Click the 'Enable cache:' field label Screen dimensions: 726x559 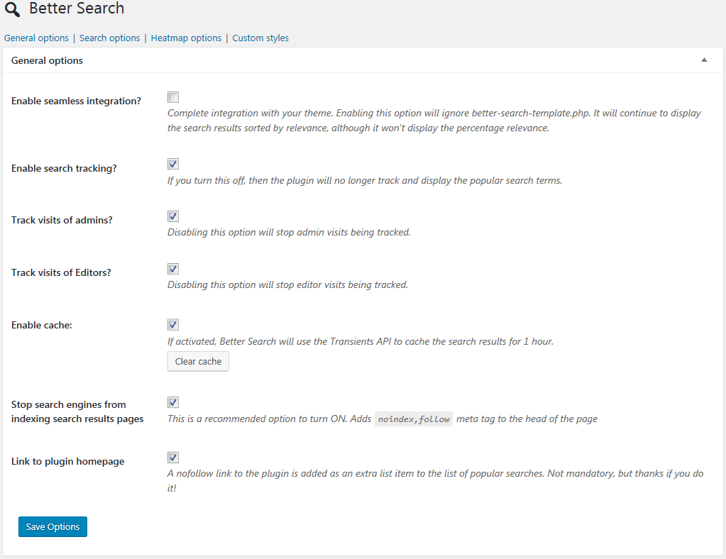(x=42, y=326)
